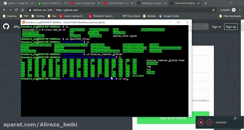Expand the Other bookmarks folder
The width and height of the screenshot is (244, 130).
(x=230, y=16)
